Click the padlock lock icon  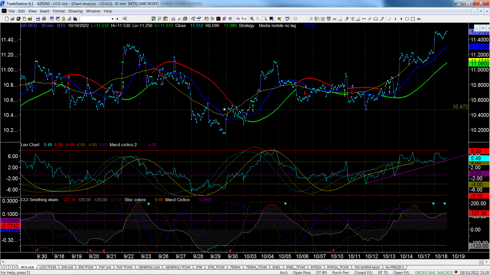pyautogui.click(x=64, y=19)
